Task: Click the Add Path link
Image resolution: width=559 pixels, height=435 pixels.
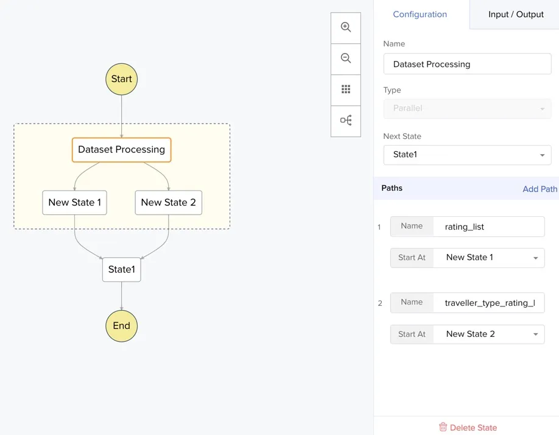Action: (540, 189)
